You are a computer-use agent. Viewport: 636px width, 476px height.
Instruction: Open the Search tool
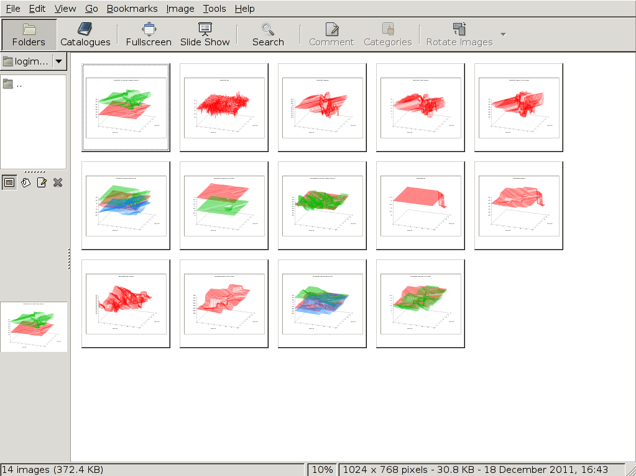click(268, 35)
